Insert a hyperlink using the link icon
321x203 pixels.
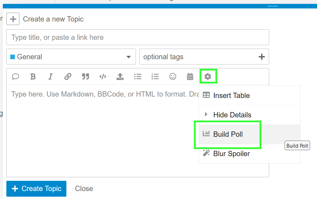[68, 76]
